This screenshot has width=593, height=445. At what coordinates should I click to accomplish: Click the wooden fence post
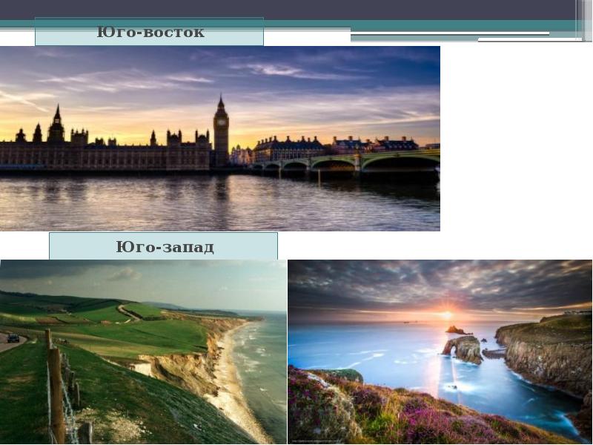click(56, 393)
